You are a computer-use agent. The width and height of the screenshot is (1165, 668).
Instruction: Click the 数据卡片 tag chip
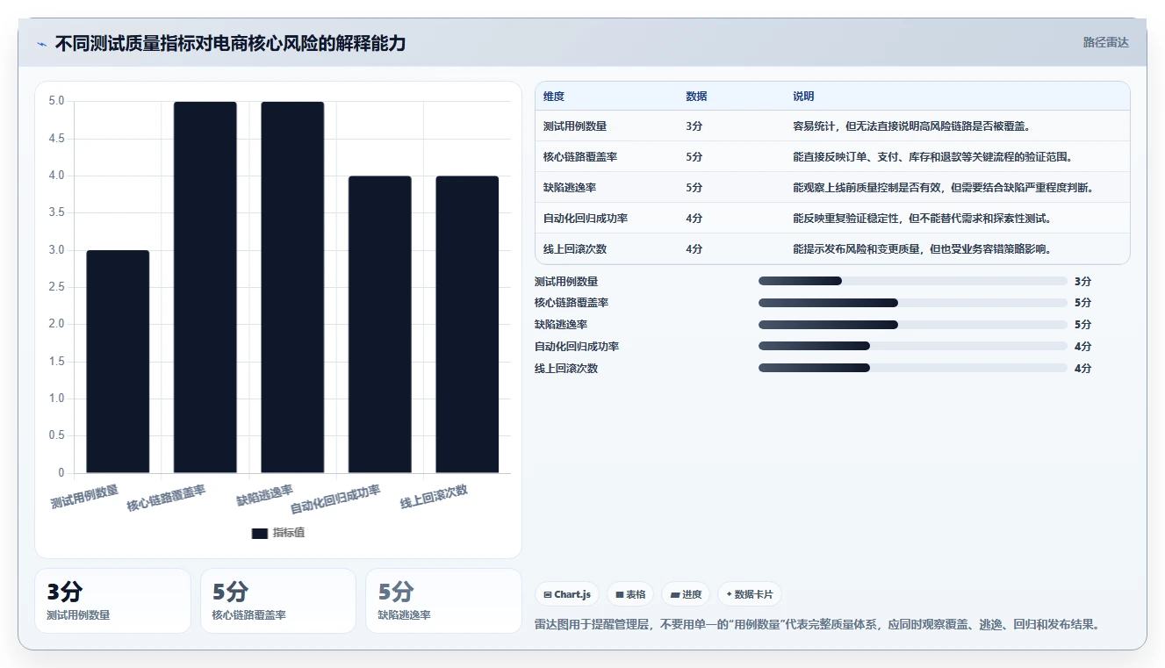pyautogui.click(x=749, y=594)
